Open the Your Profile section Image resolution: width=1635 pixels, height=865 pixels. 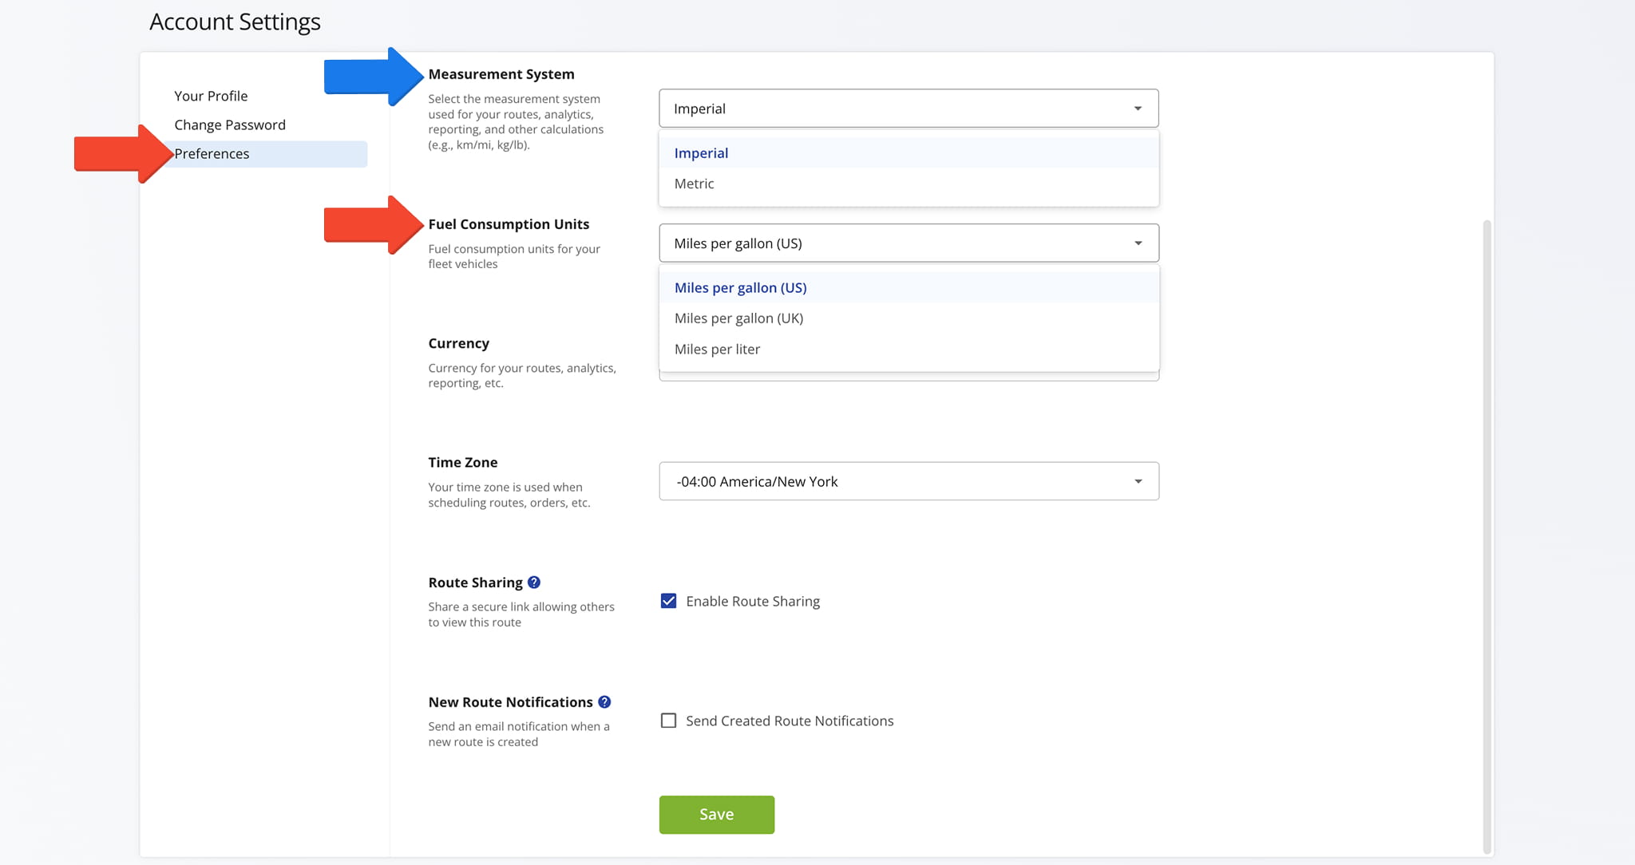[x=211, y=96]
